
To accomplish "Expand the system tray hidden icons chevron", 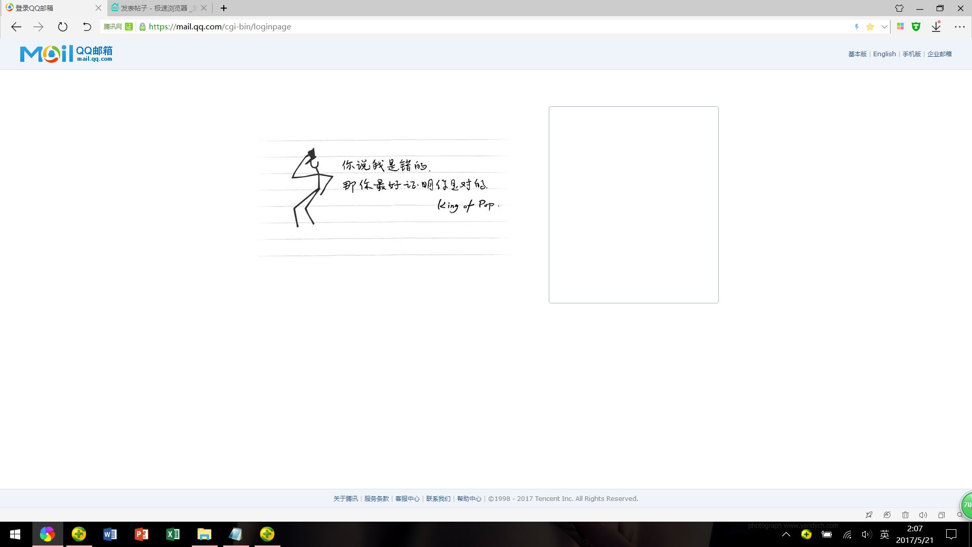I will point(786,534).
